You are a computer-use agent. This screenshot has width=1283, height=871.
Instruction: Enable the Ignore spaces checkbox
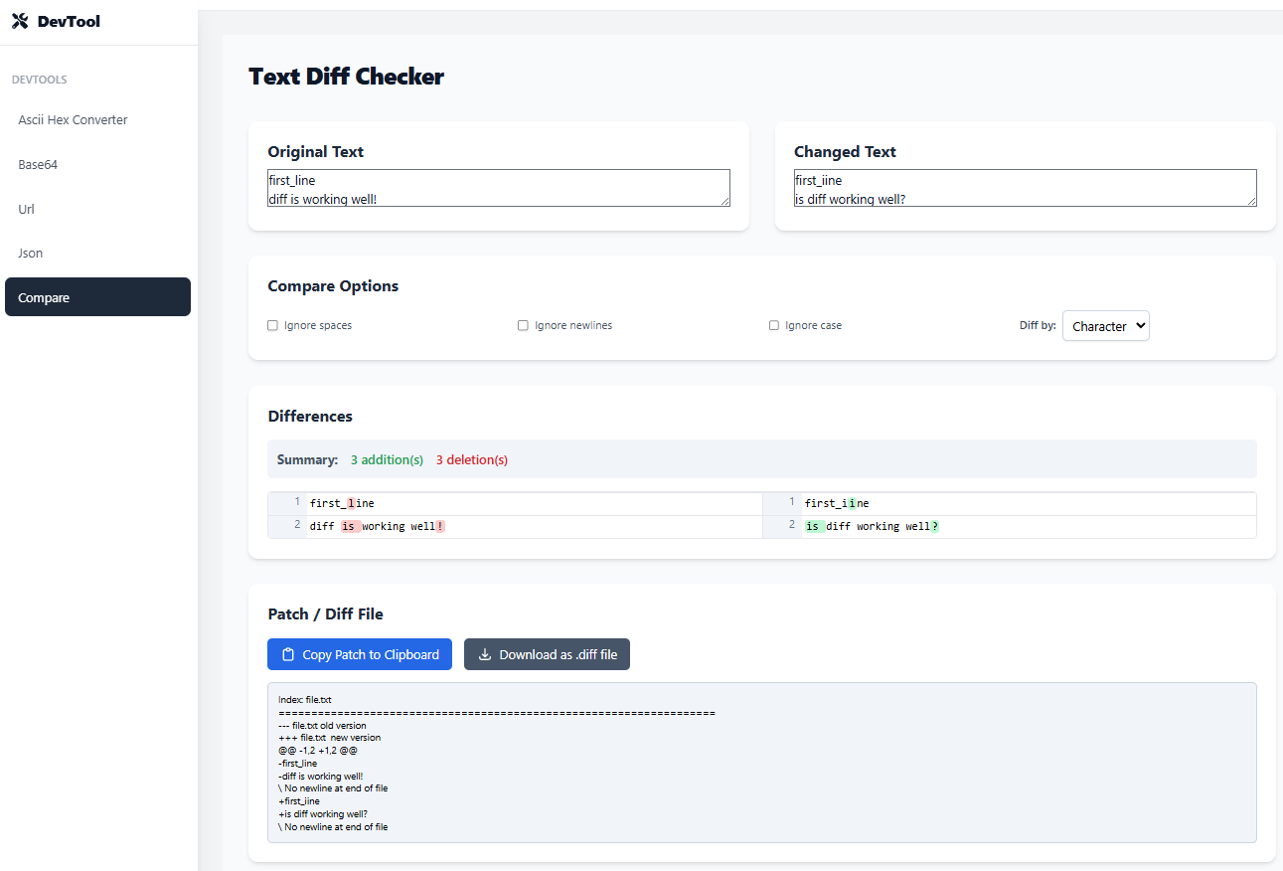coord(272,325)
